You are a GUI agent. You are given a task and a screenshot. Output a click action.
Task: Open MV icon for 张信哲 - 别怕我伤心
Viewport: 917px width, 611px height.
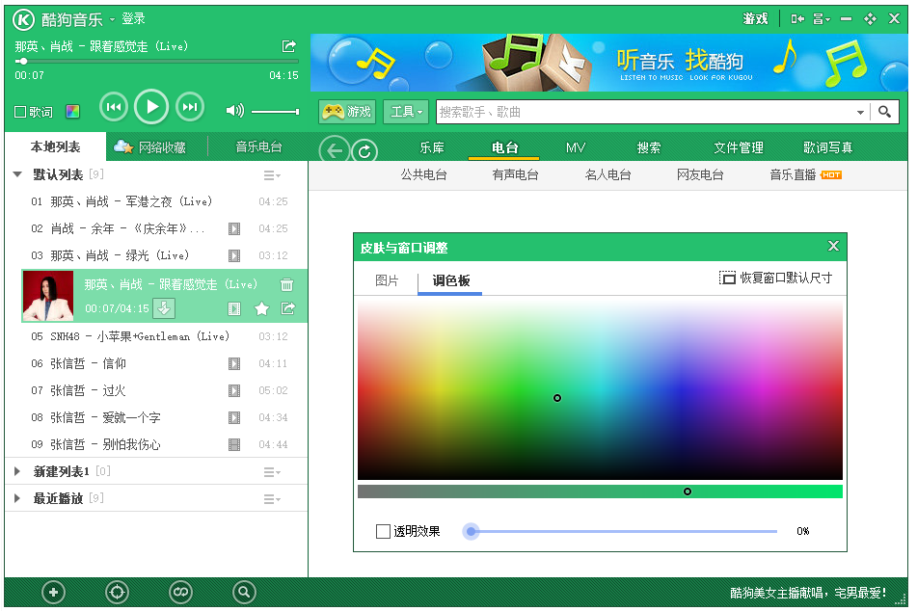[234, 445]
